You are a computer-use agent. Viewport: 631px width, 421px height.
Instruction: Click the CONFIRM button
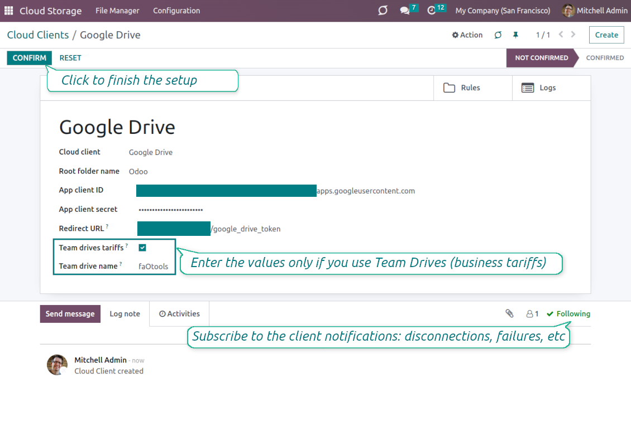click(x=30, y=58)
